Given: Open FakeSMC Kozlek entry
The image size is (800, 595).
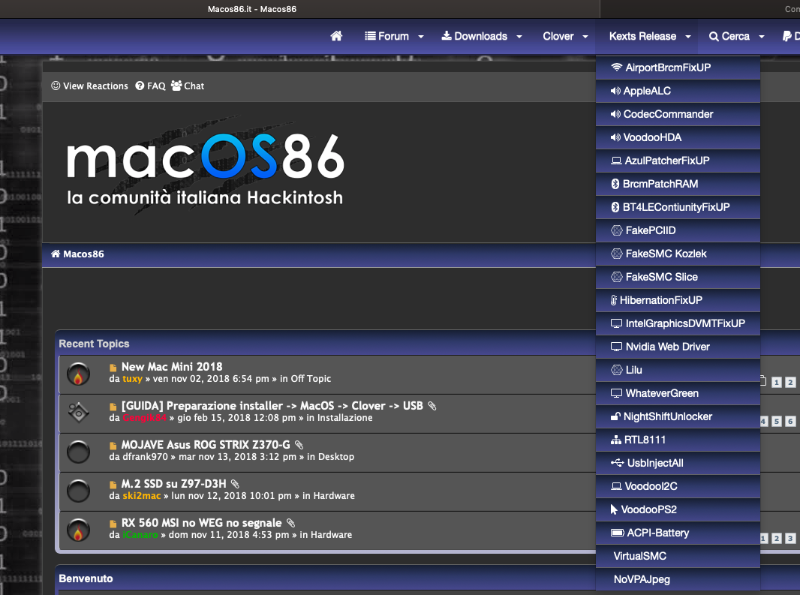Looking at the screenshot, I should (x=678, y=254).
